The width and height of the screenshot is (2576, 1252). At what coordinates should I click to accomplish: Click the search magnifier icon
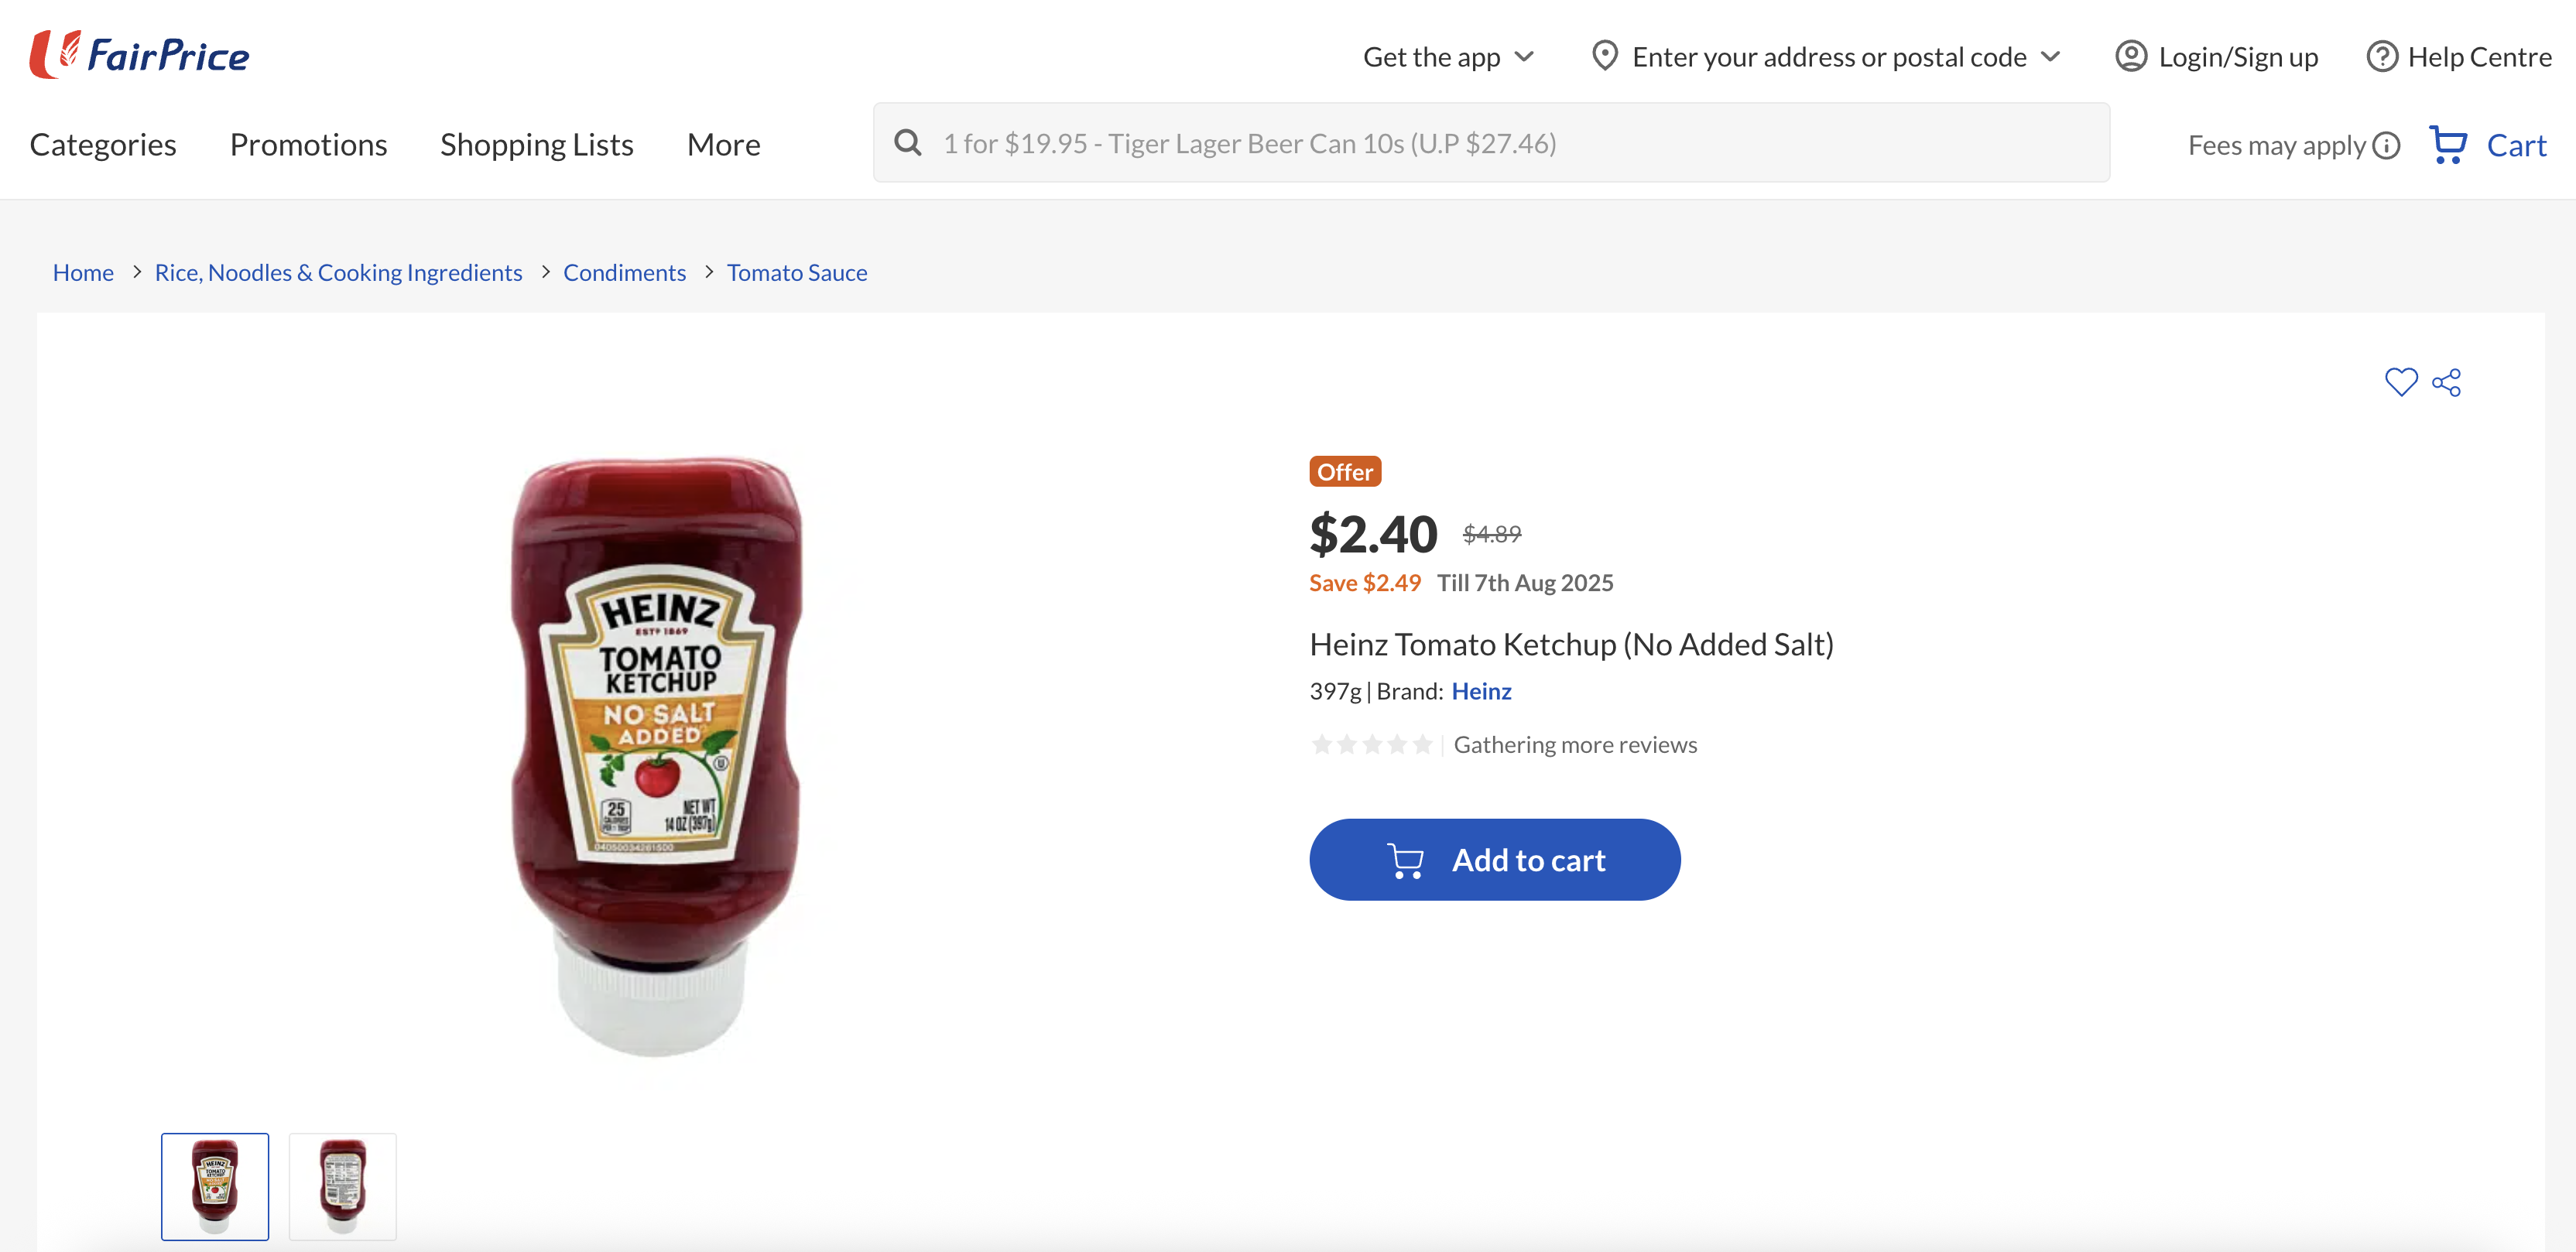click(x=907, y=143)
